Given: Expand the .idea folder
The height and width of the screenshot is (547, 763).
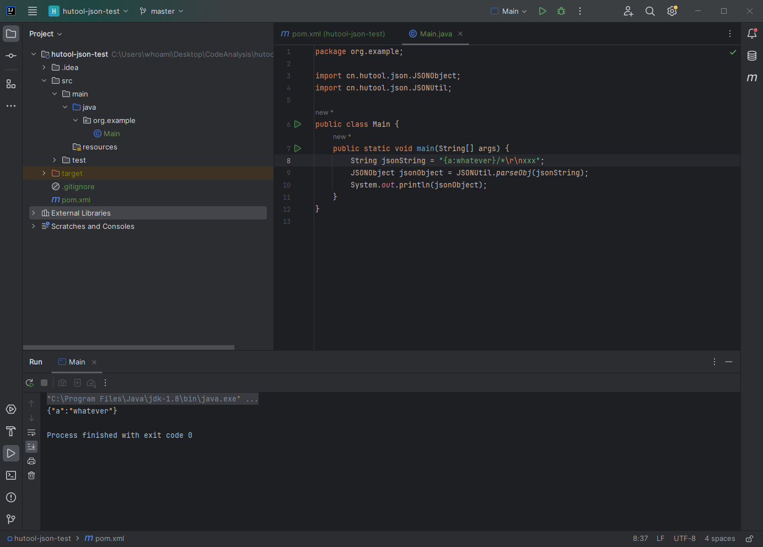Looking at the screenshot, I should (x=44, y=67).
